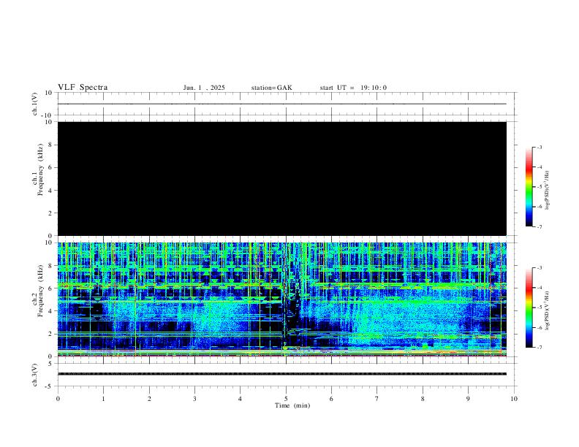Click the "-5" tick on ch.3(V) axis
This screenshot has height=447, width=579.
[x=50, y=386]
